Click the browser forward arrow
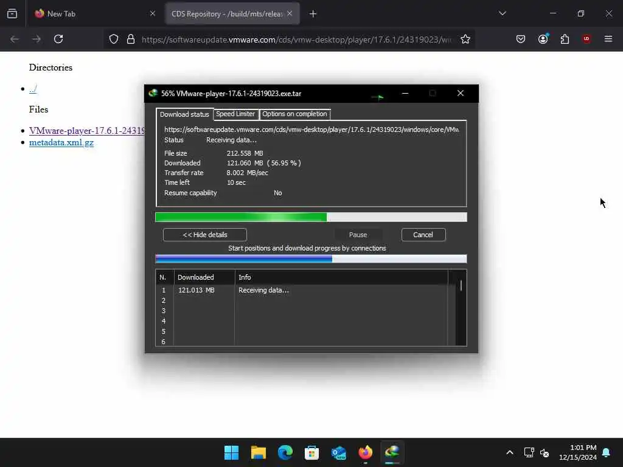The image size is (623, 467). [37, 39]
